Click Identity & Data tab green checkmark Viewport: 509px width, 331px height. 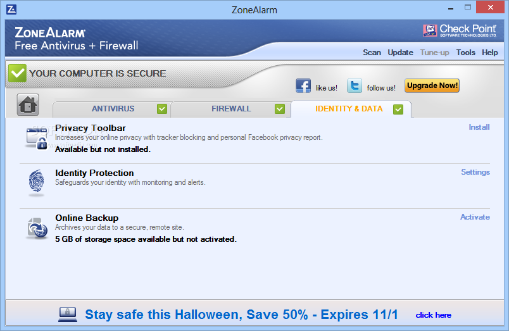(398, 109)
